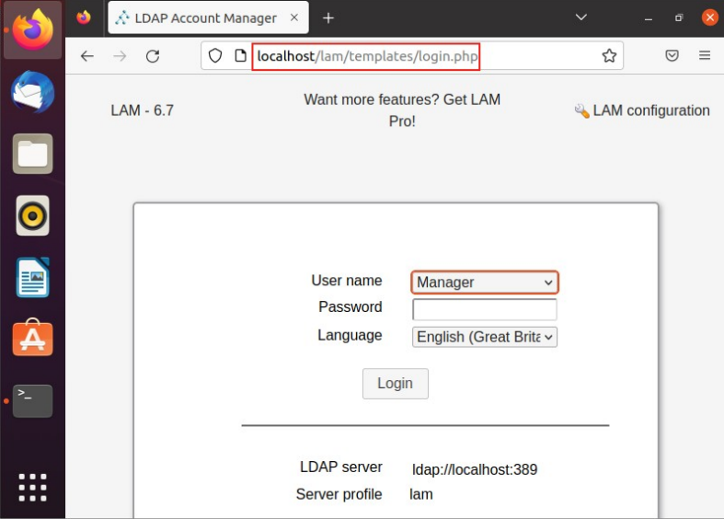Reload the current page
This screenshot has width=724, height=519.
point(153,56)
